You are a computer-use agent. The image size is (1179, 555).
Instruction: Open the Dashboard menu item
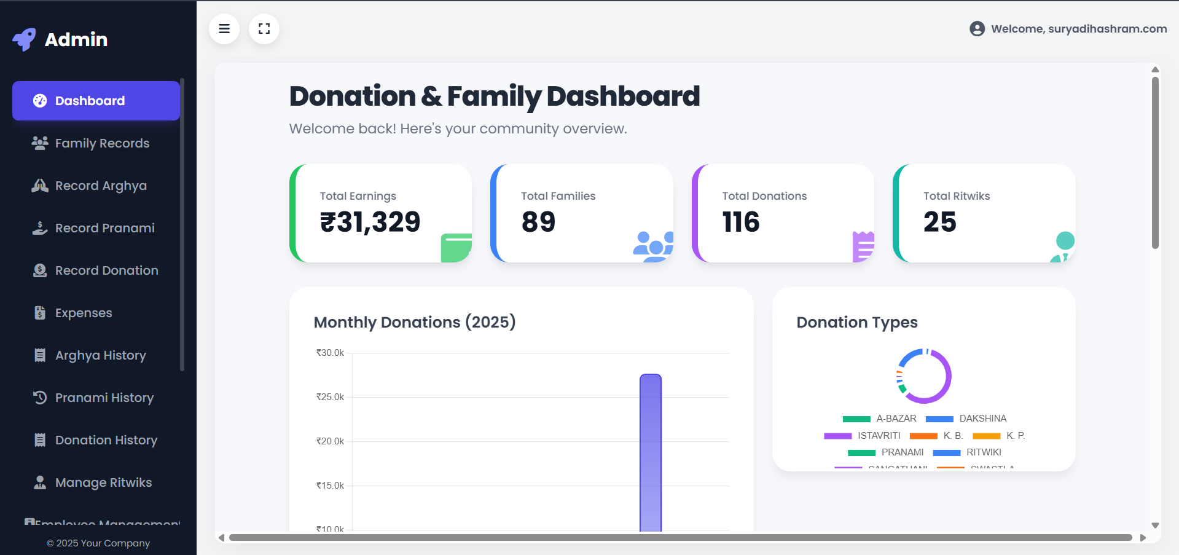(x=96, y=101)
